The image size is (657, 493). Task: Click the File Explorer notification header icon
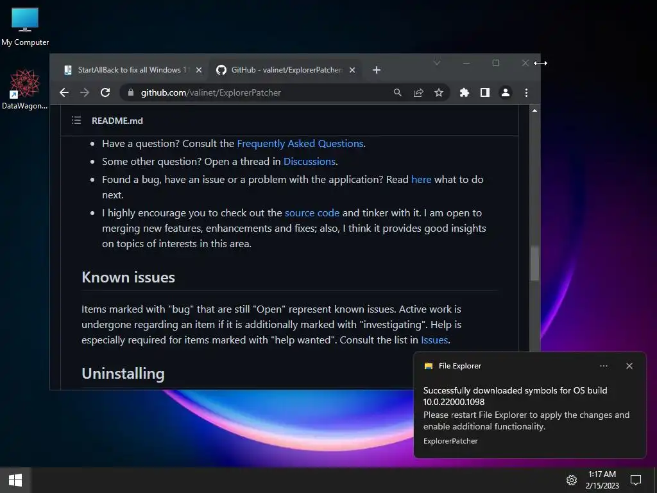[x=428, y=366]
